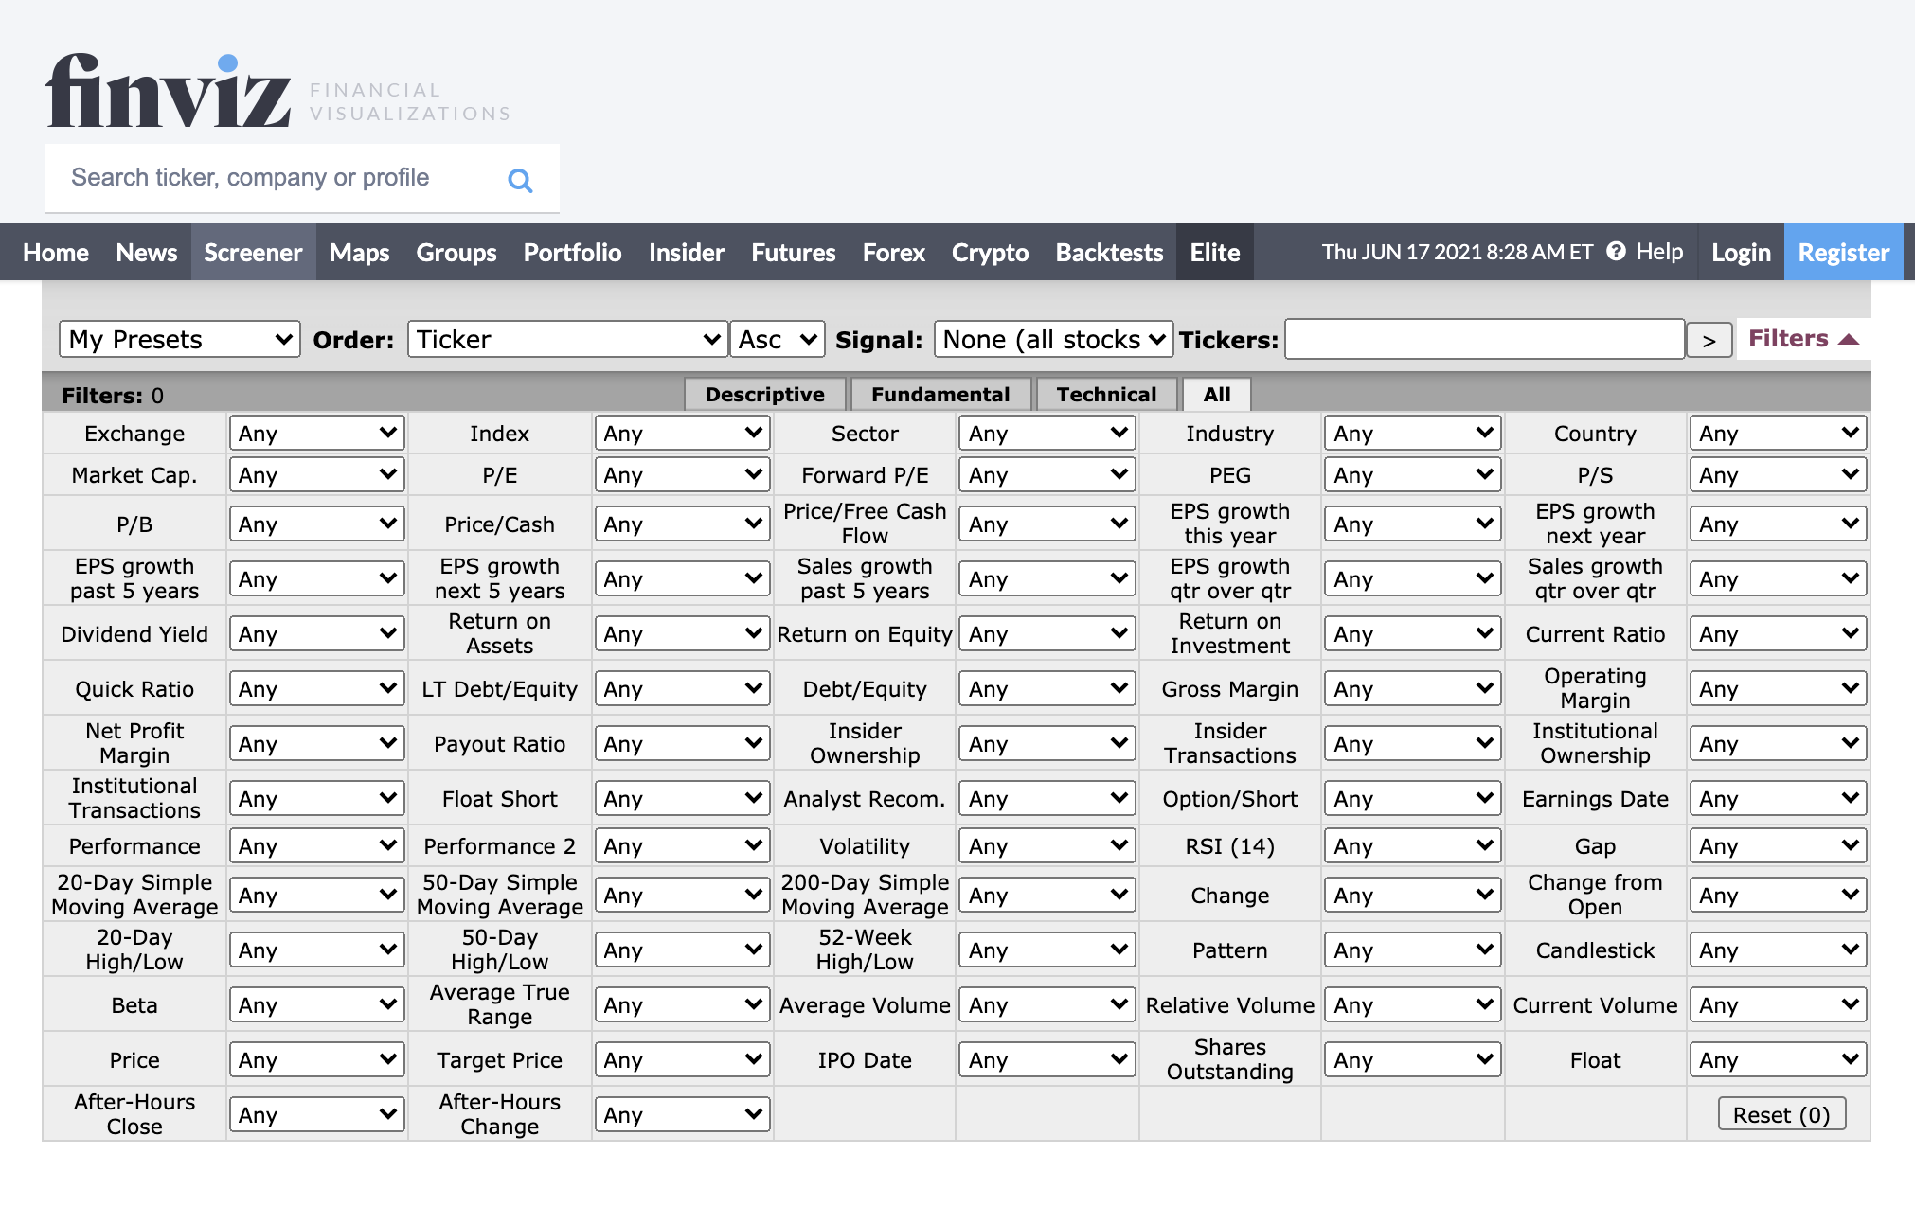This screenshot has width=1915, height=1207.
Task: Click the Screener navigation icon
Action: coord(253,252)
